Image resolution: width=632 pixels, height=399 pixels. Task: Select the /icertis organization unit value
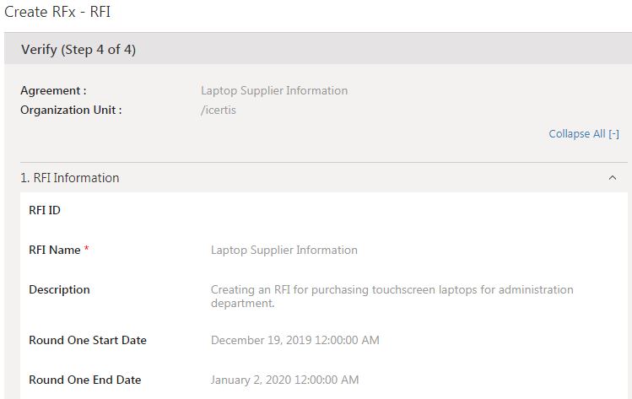[218, 110]
